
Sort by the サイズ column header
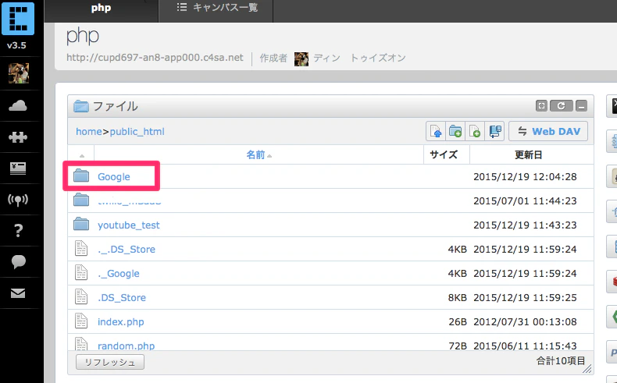444,154
